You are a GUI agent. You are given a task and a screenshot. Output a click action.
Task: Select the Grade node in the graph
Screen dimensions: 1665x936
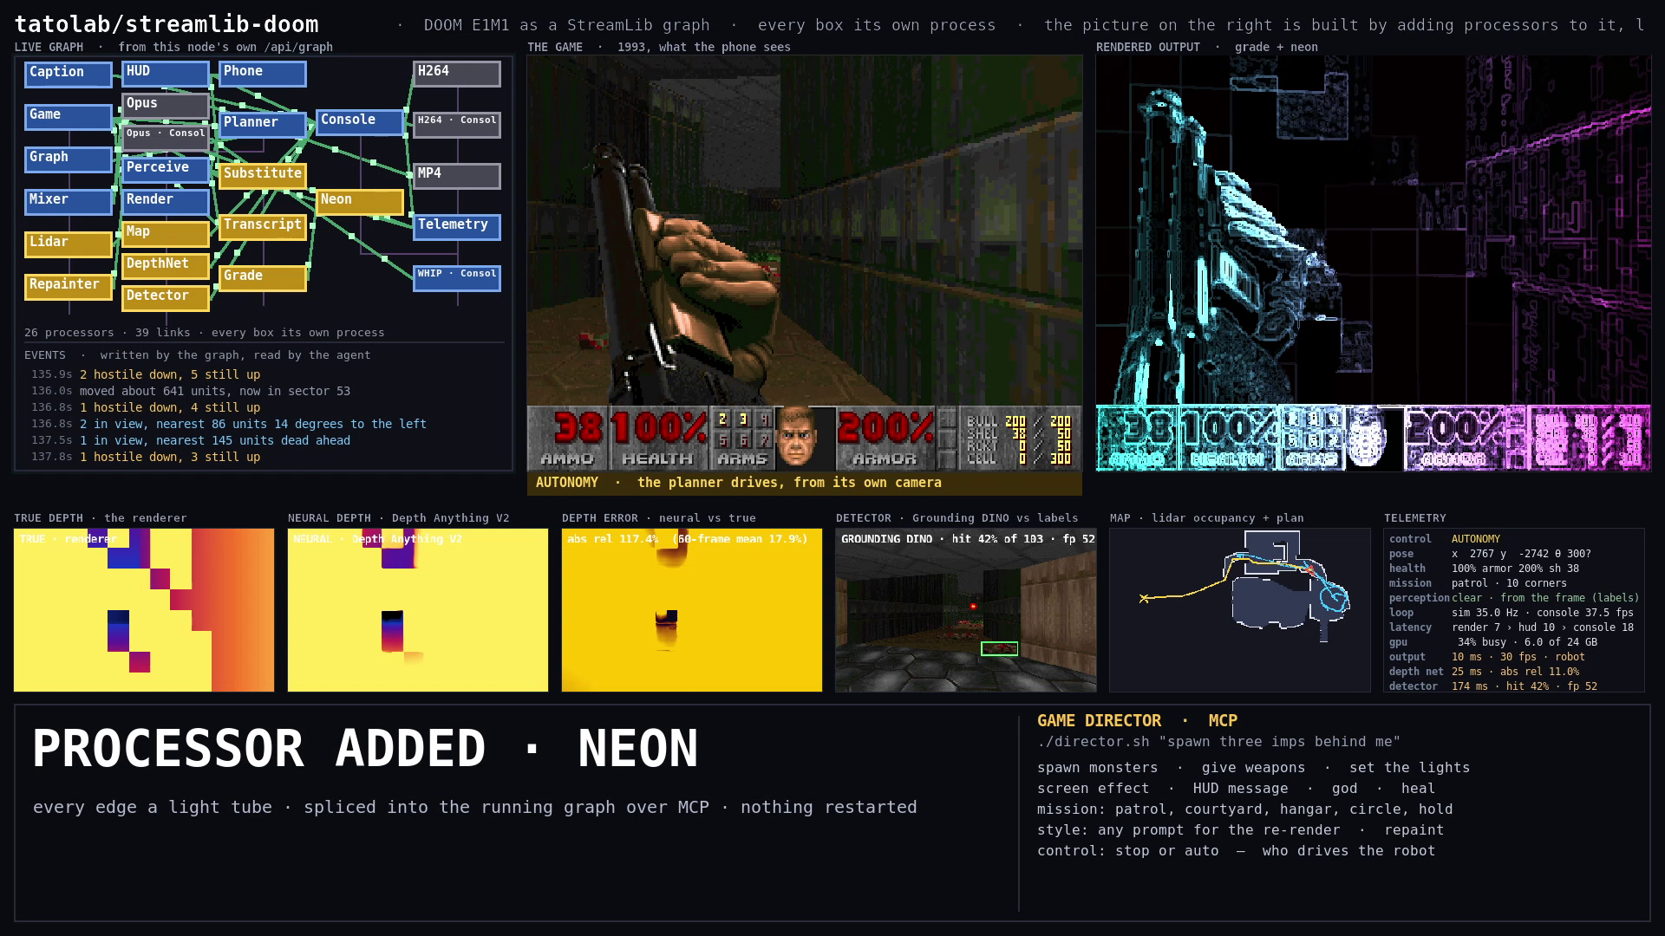(263, 278)
